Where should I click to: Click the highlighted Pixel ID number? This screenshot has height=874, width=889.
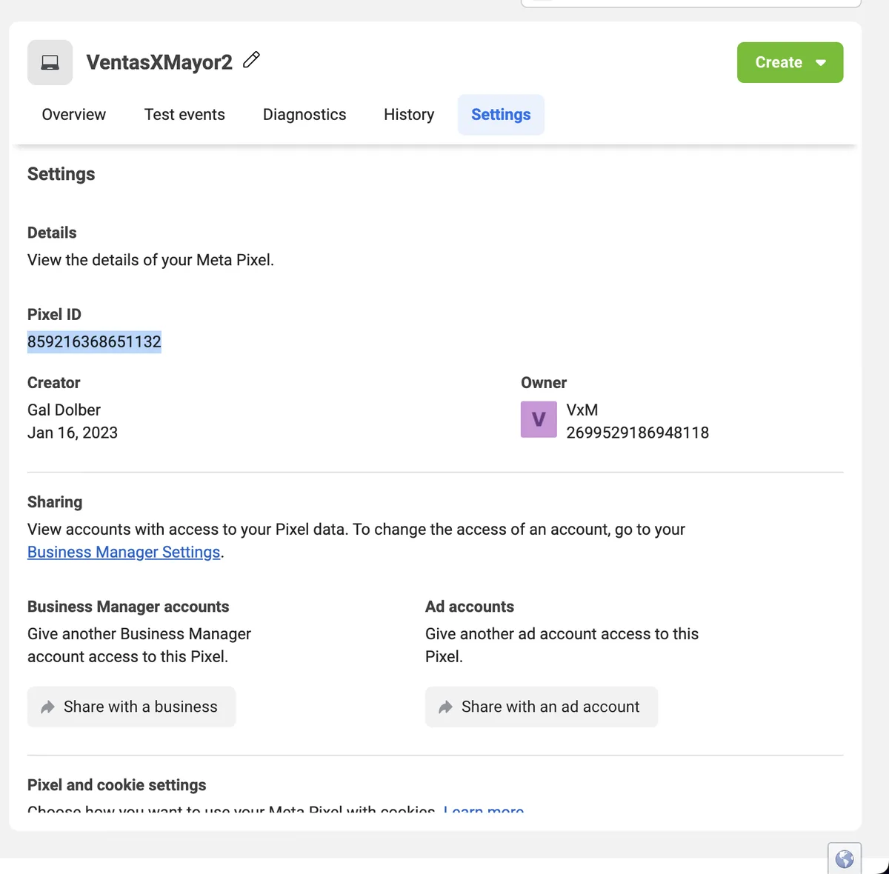(94, 342)
